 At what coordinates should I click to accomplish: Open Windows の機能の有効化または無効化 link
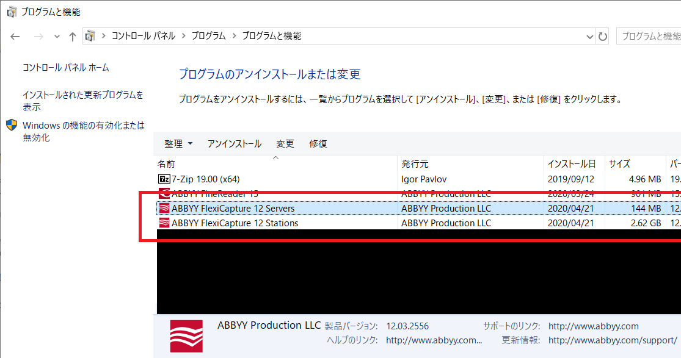click(84, 132)
